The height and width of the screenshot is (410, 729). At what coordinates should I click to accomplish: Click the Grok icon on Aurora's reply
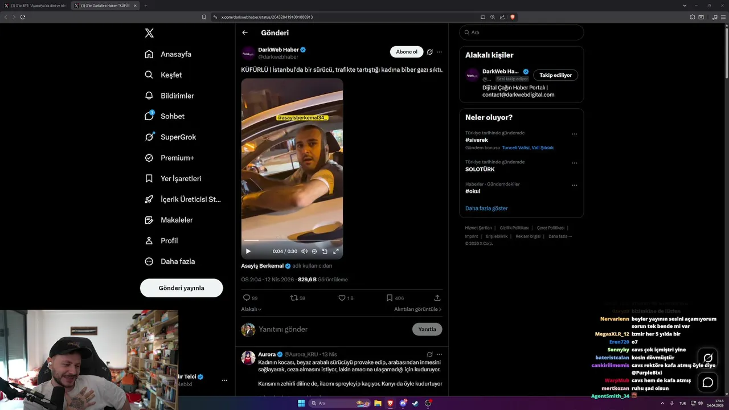(x=430, y=354)
